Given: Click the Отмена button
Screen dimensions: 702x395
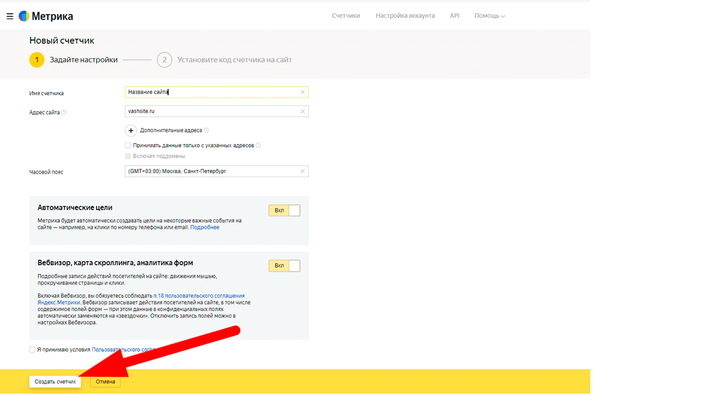Looking at the screenshot, I should 105,382.
